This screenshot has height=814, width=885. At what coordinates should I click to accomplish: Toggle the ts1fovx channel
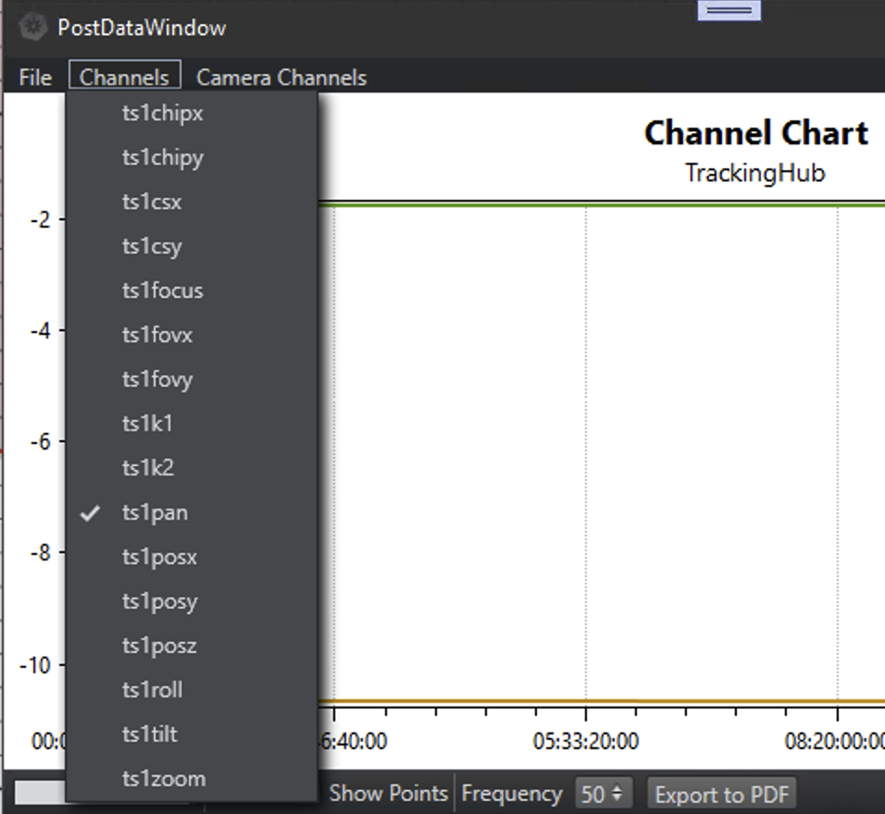(157, 335)
